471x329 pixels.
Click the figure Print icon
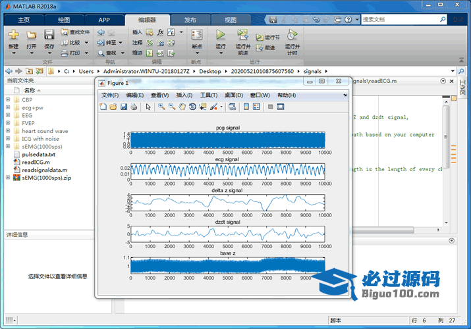[134, 107]
